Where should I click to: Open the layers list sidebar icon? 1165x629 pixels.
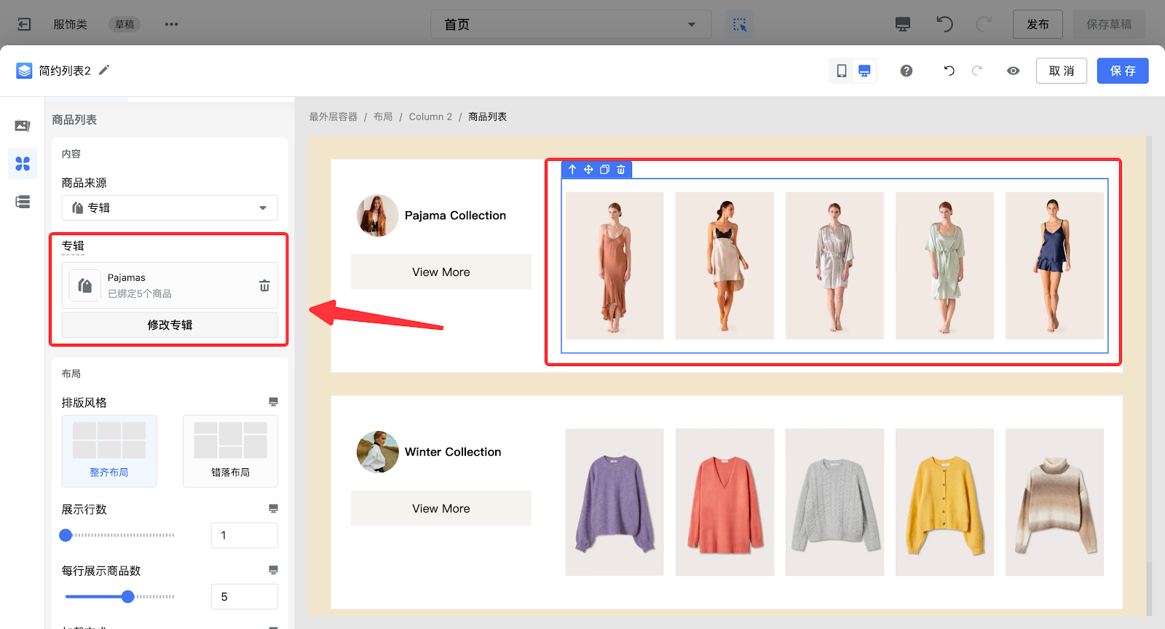point(23,202)
